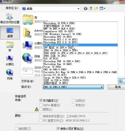This screenshot has width=125, height=131.
Task: Choose Photoshop Raw format
Action: point(80,64)
